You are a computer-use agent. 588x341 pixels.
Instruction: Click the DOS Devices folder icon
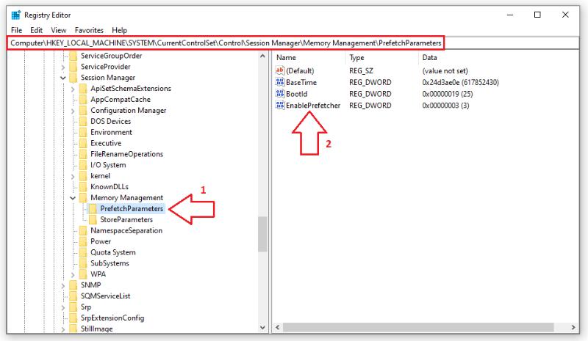click(83, 121)
